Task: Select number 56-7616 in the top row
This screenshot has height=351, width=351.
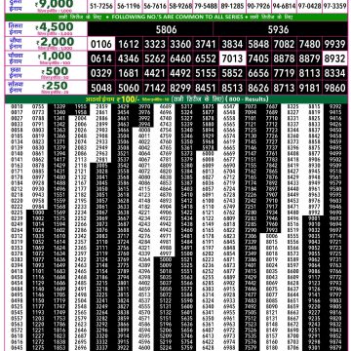Action: (x=155, y=6)
